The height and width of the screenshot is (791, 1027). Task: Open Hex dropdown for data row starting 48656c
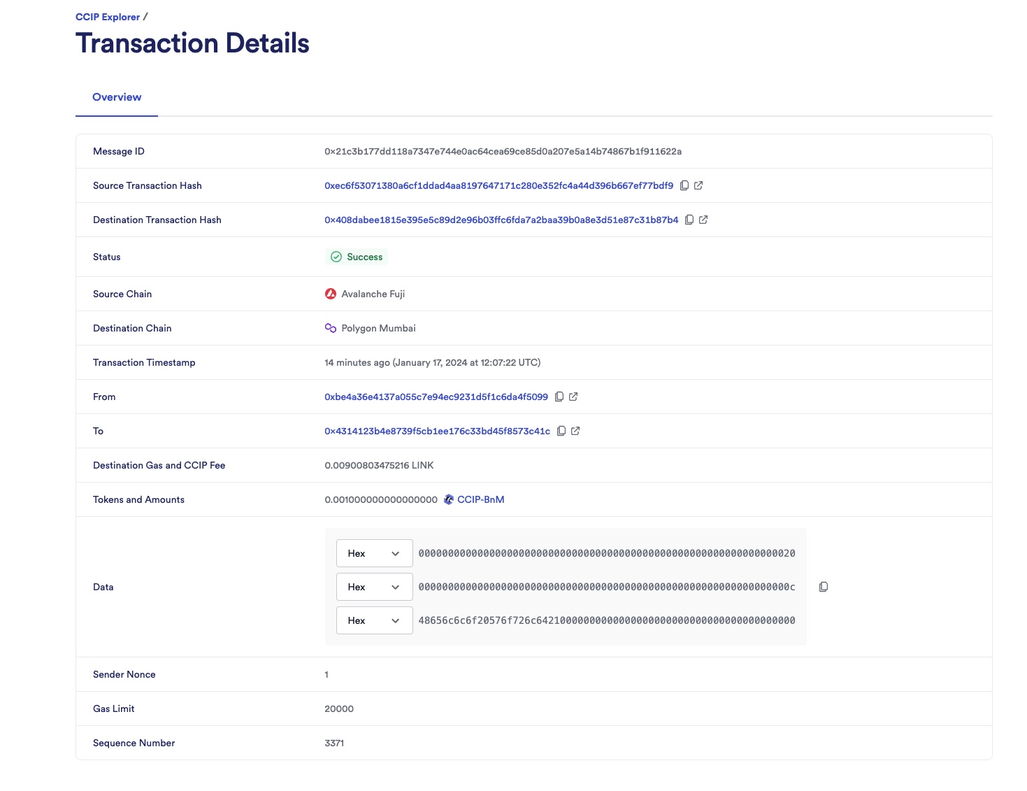click(374, 620)
